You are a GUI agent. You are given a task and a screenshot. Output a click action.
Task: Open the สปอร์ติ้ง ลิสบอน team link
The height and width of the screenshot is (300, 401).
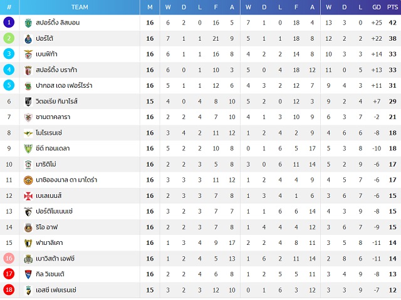58,23
